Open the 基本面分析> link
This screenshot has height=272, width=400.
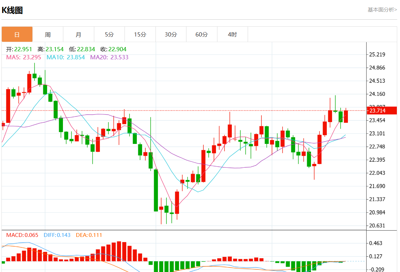click(x=382, y=10)
